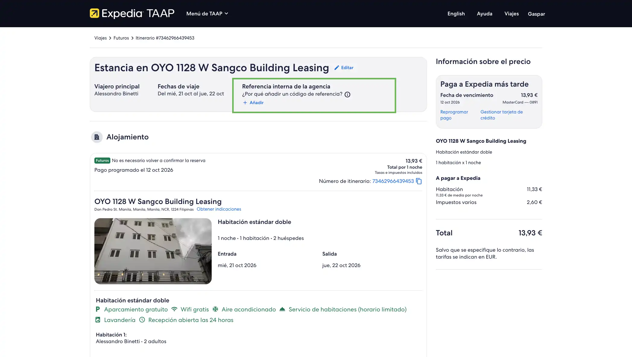
Task: Click the pencil edit icon beside title
Action: click(x=337, y=68)
